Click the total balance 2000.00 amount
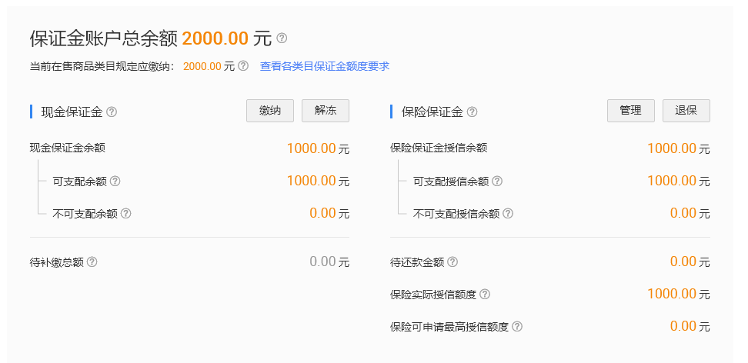The image size is (748, 363). coord(215,38)
